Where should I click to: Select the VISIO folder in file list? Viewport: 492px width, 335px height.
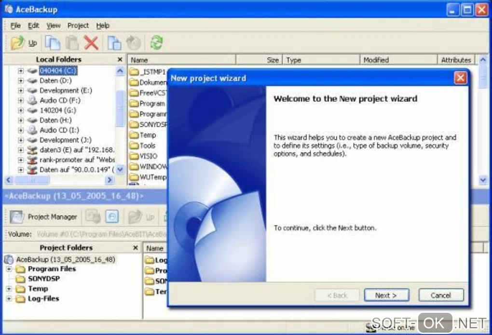(x=144, y=156)
